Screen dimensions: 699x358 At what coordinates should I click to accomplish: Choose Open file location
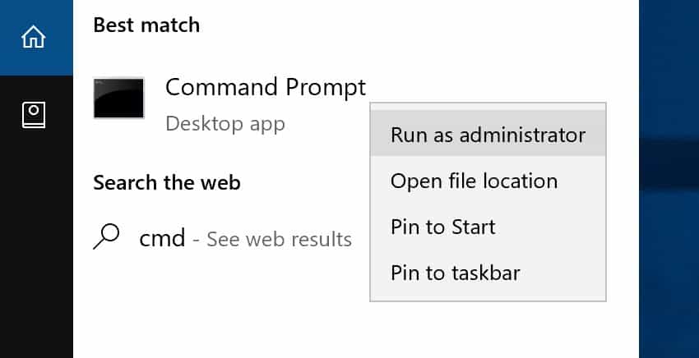tap(488, 181)
